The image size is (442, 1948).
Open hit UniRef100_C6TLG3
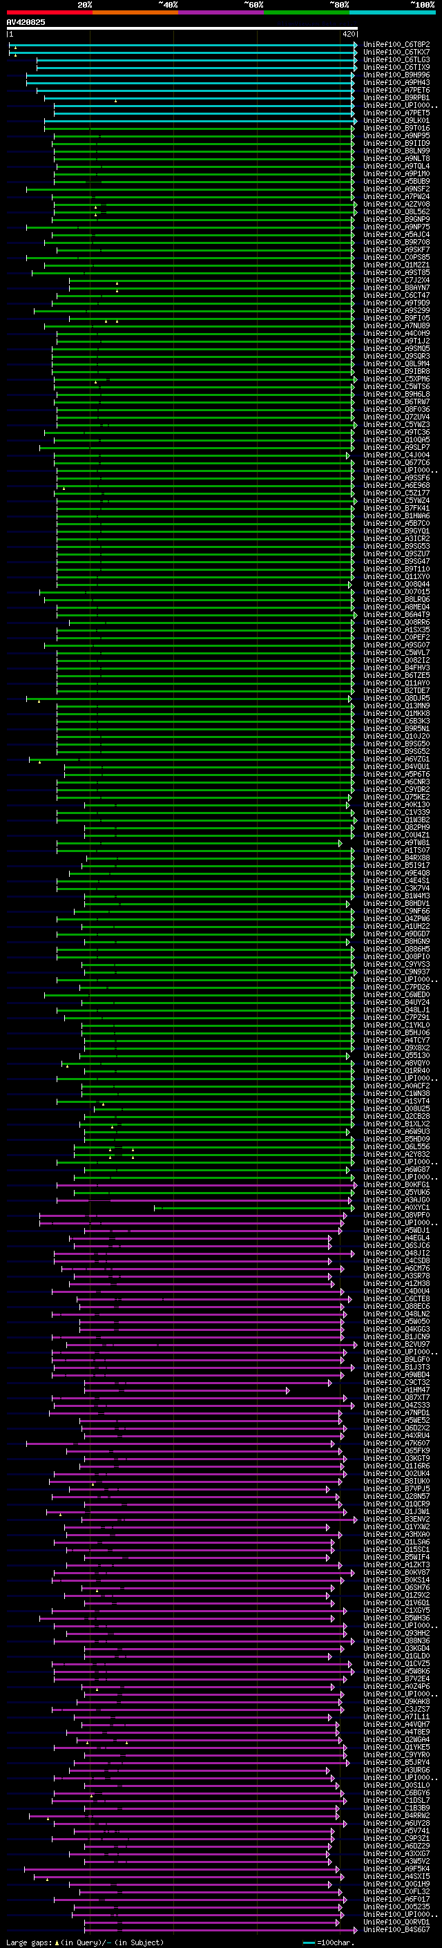tap(396, 59)
